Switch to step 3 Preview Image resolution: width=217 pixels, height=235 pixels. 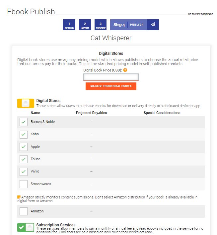[x=100, y=25]
